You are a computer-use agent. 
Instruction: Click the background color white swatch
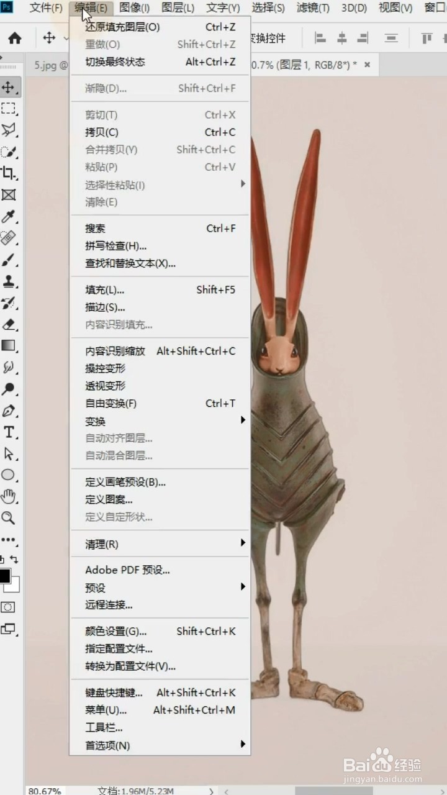click(15, 586)
